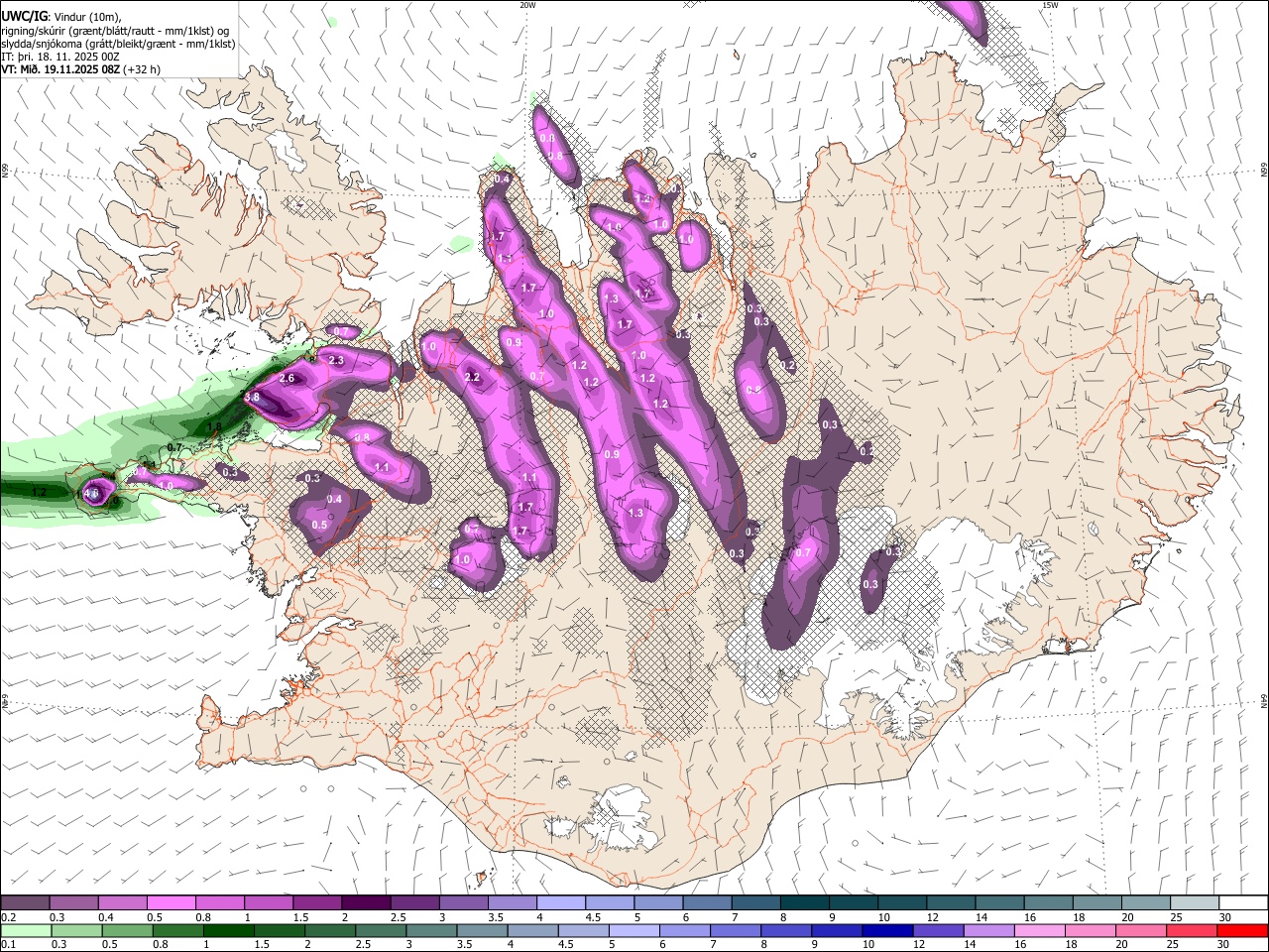Click the dark teal 8–9 swatch, upper legend

pyautogui.click(x=805, y=902)
